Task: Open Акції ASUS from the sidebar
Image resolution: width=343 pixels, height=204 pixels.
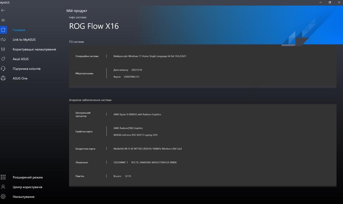Action: [x=21, y=59]
